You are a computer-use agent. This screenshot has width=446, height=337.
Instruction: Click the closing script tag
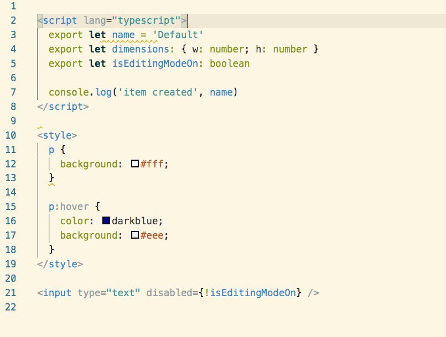(63, 107)
